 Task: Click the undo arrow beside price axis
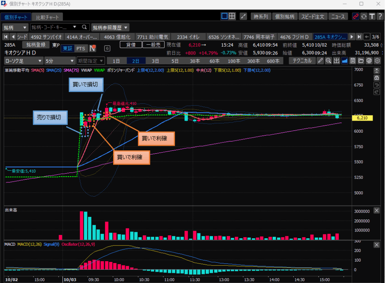point(377,85)
